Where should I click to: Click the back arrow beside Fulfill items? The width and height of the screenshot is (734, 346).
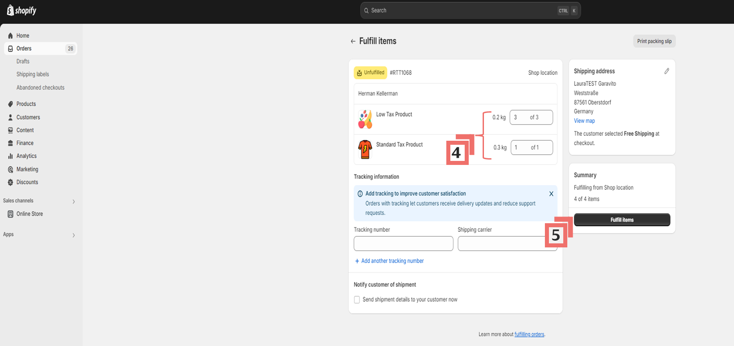tap(353, 41)
